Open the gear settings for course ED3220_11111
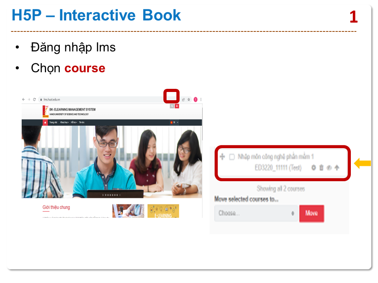Screen dimensions: 378x283 coord(313,168)
